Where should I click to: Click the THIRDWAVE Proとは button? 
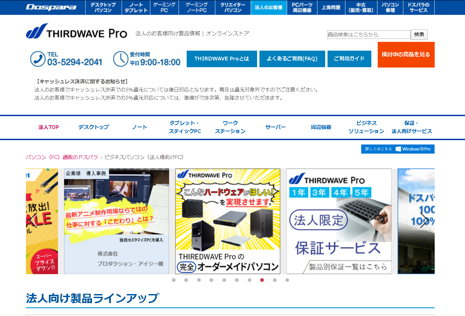222,59
